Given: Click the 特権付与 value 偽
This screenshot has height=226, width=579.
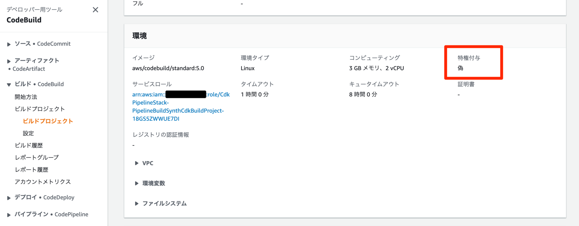Looking at the screenshot, I should point(461,68).
